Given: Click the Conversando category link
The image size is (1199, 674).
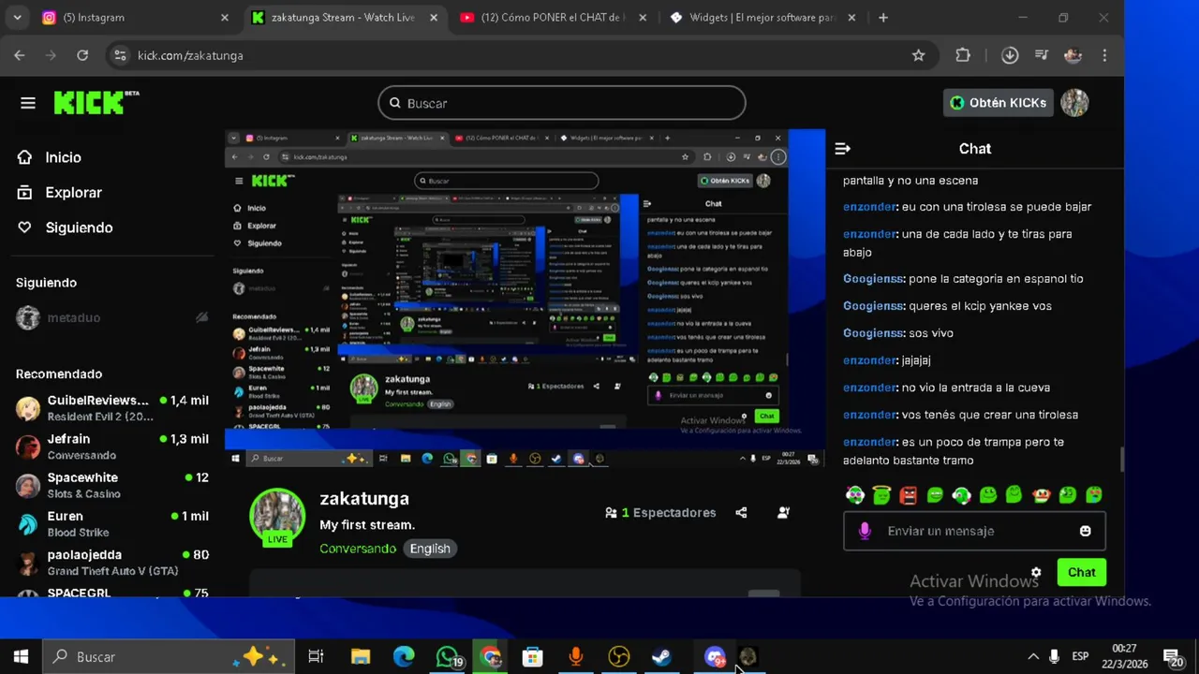Looking at the screenshot, I should click(x=358, y=549).
